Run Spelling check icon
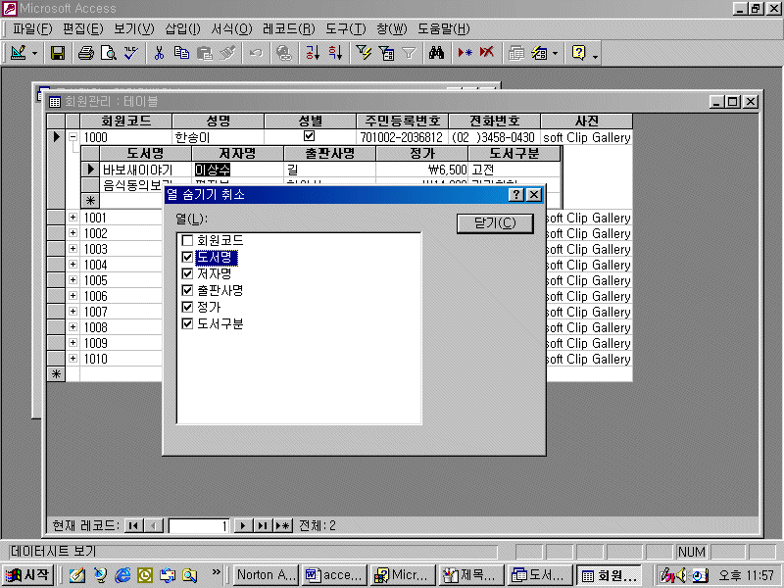 pos(131,53)
